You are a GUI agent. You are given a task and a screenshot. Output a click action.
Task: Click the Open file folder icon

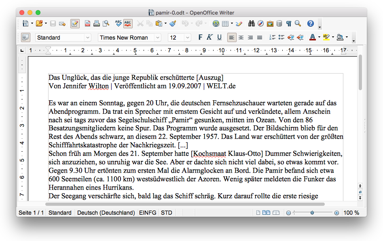click(x=39, y=23)
